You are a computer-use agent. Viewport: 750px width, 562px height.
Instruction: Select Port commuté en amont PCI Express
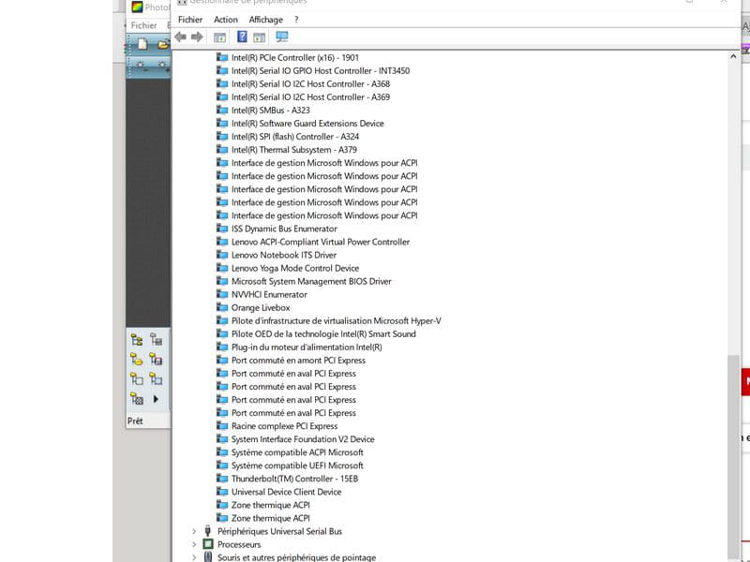point(298,360)
